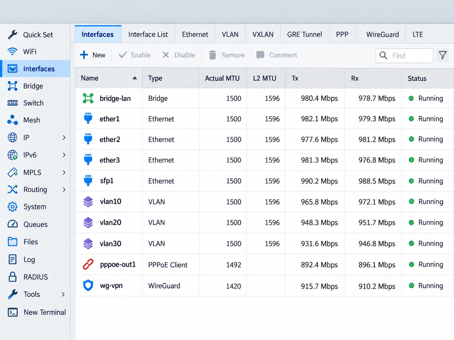The height and width of the screenshot is (340, 454).
Task: Click the Switch sidebar icon
Action: [x=13, y=103]
